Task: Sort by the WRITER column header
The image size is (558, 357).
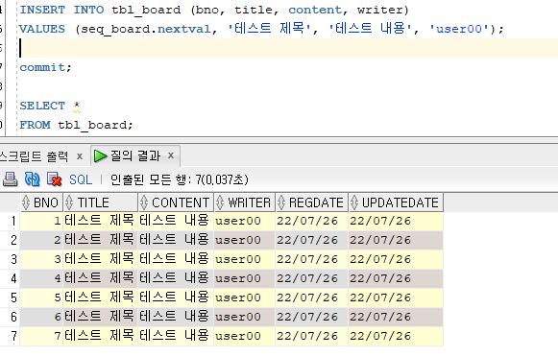Action: coord(245,202)
